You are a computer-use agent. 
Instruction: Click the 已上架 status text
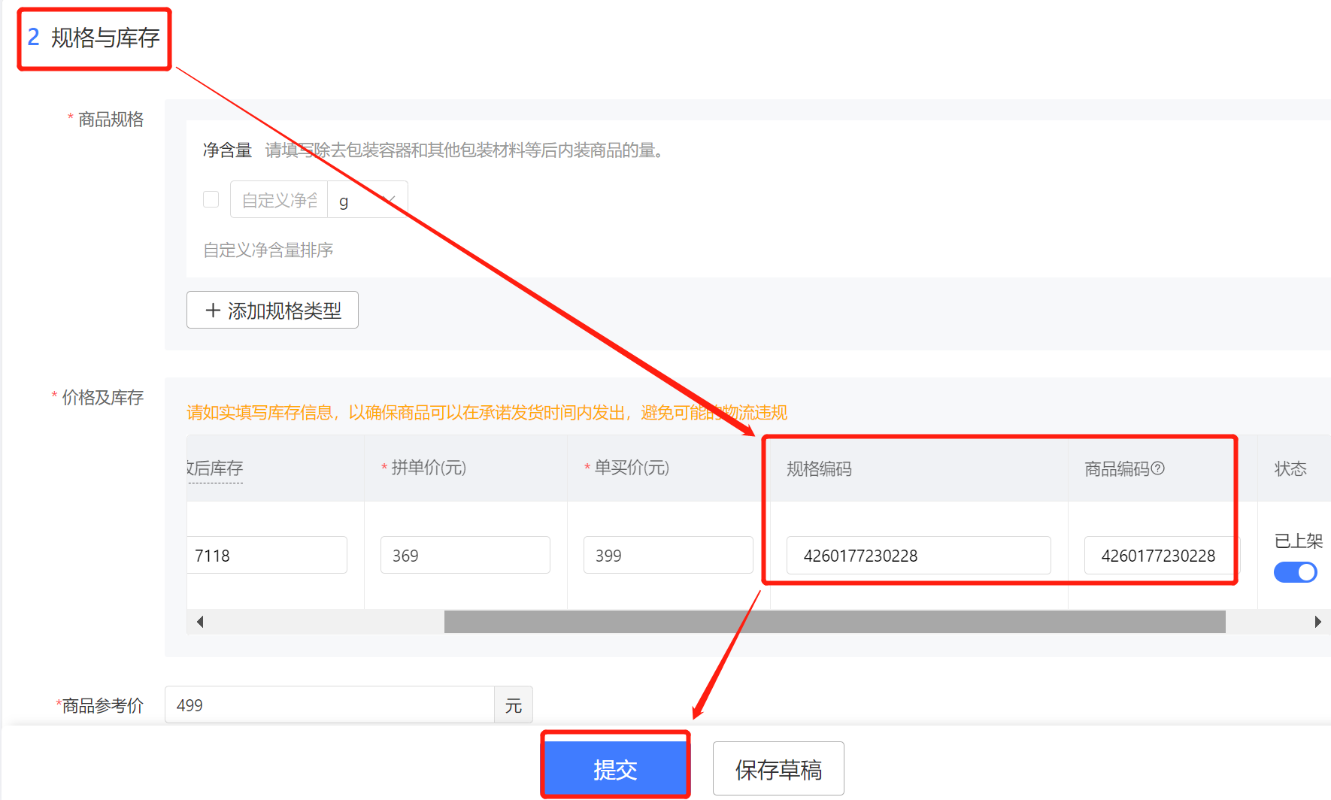point(1299,541)
